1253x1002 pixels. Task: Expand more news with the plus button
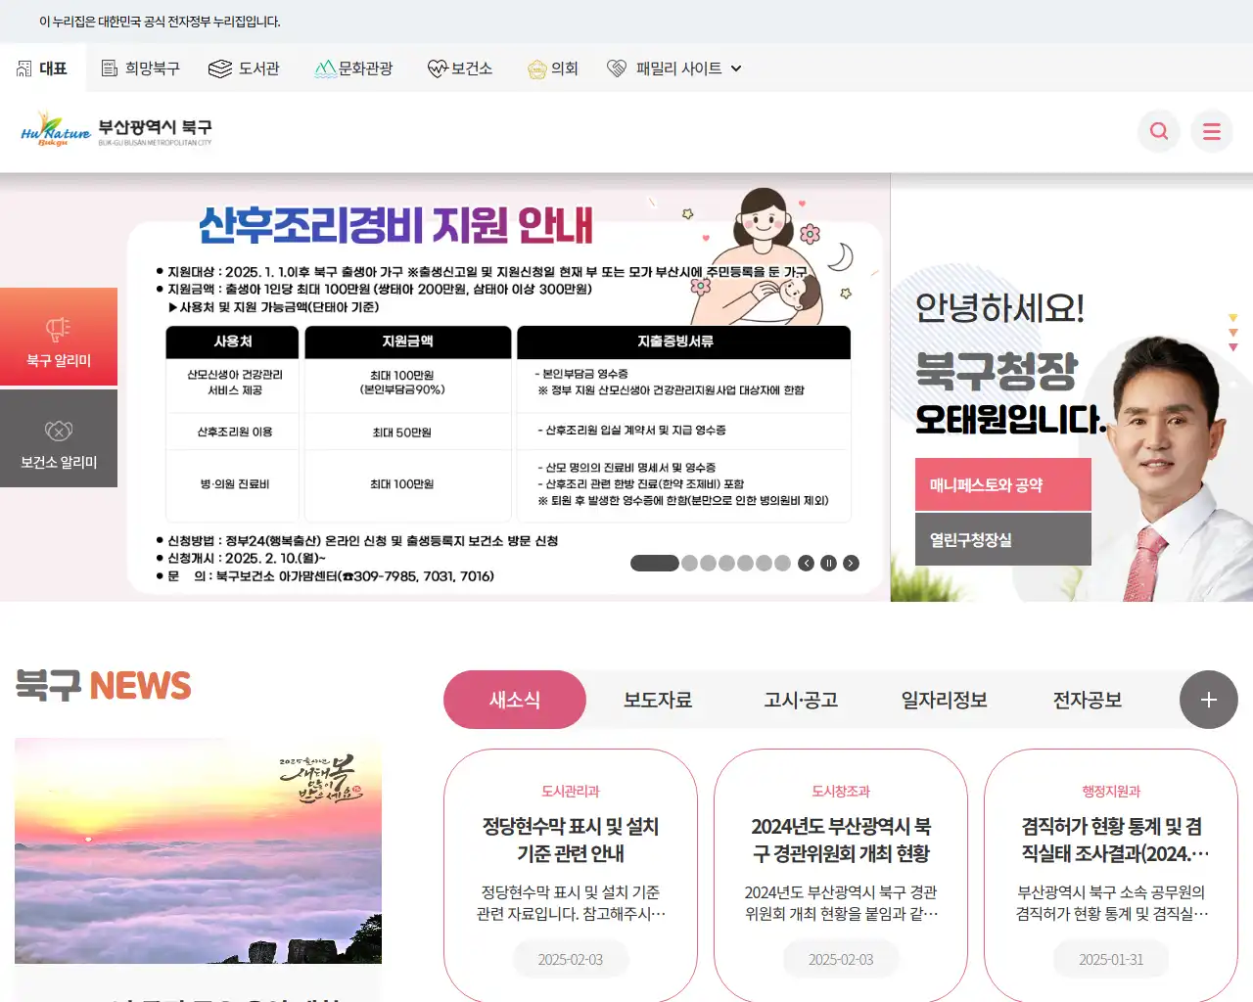coord(1208,700)
